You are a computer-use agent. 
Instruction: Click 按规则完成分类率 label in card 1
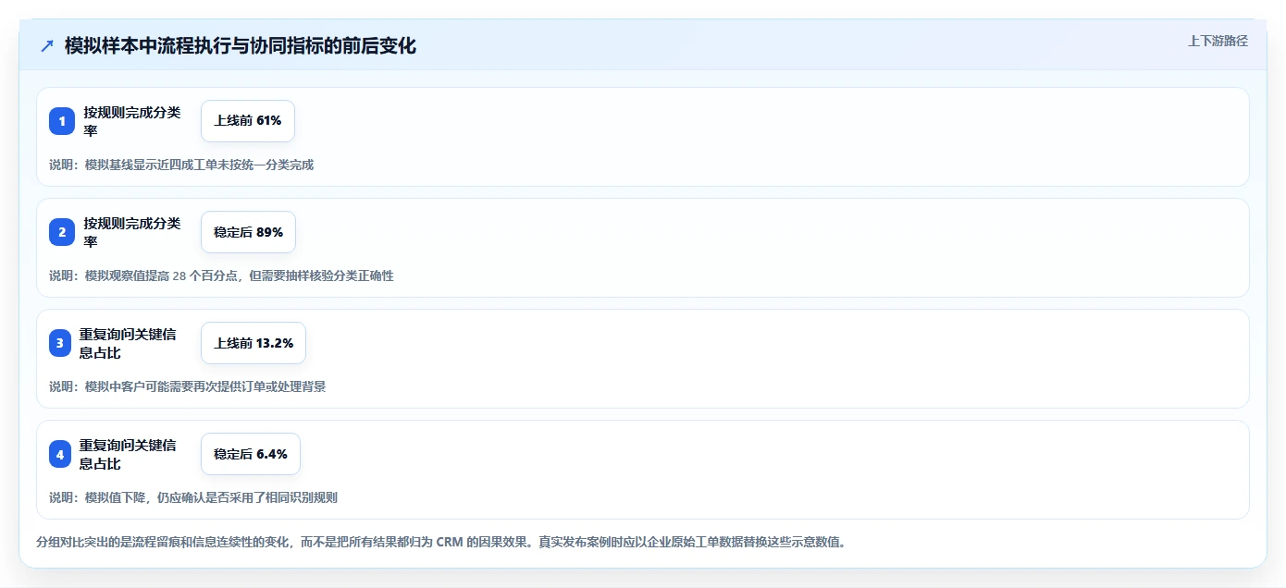[x=132, y=121]
